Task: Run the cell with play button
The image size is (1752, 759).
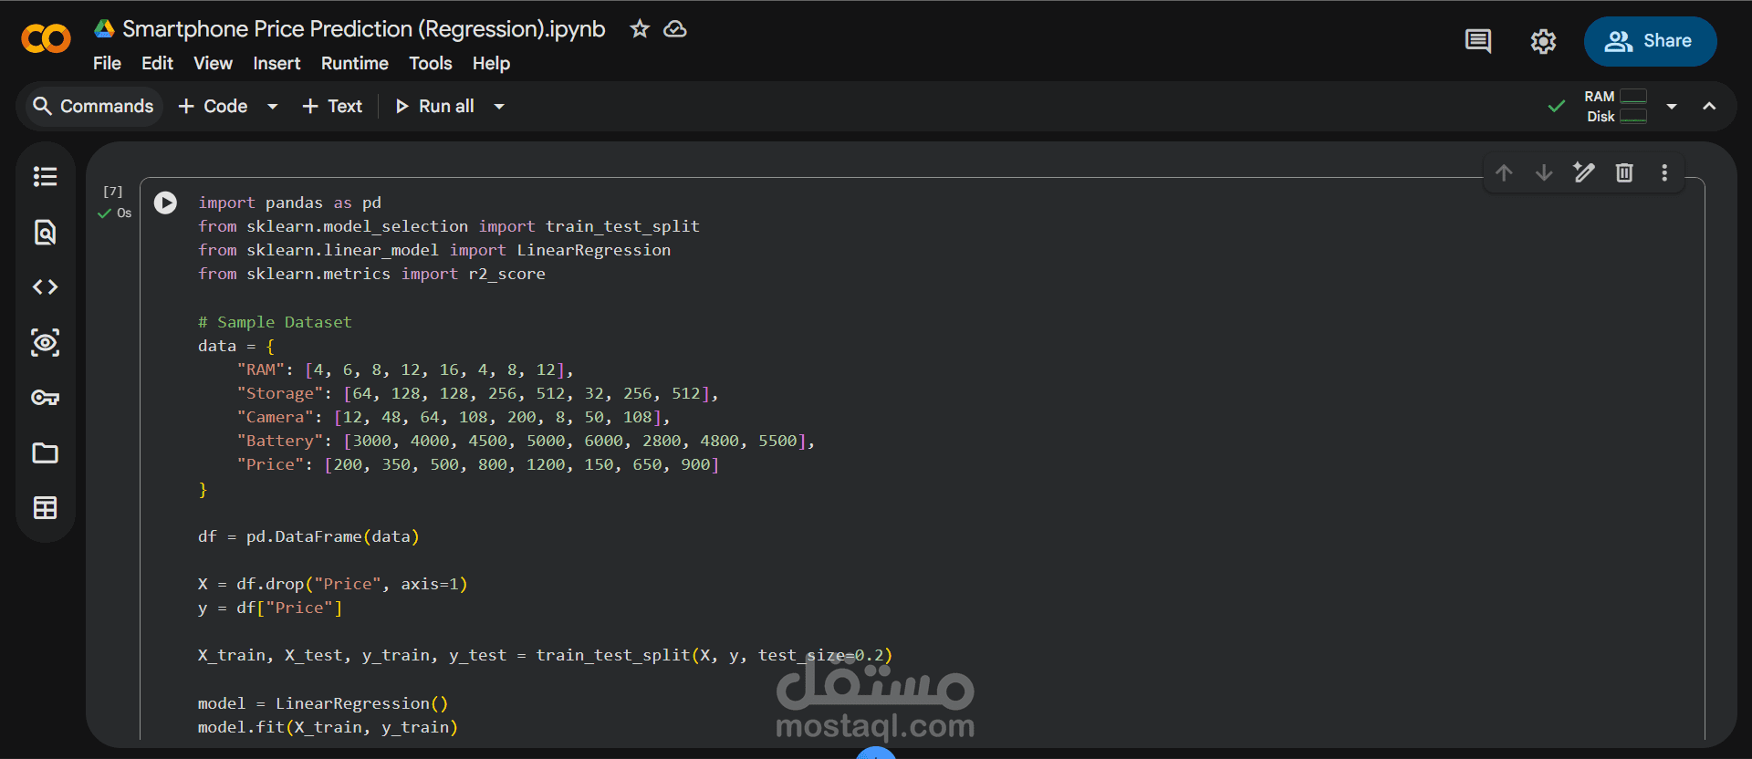Action: point(165,203)
